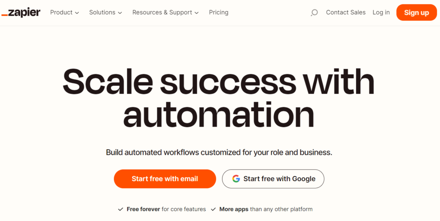Click the Scale success with automation heading
Image resolution: width=440 pixels, height=221 pixels.
(218, 98)
